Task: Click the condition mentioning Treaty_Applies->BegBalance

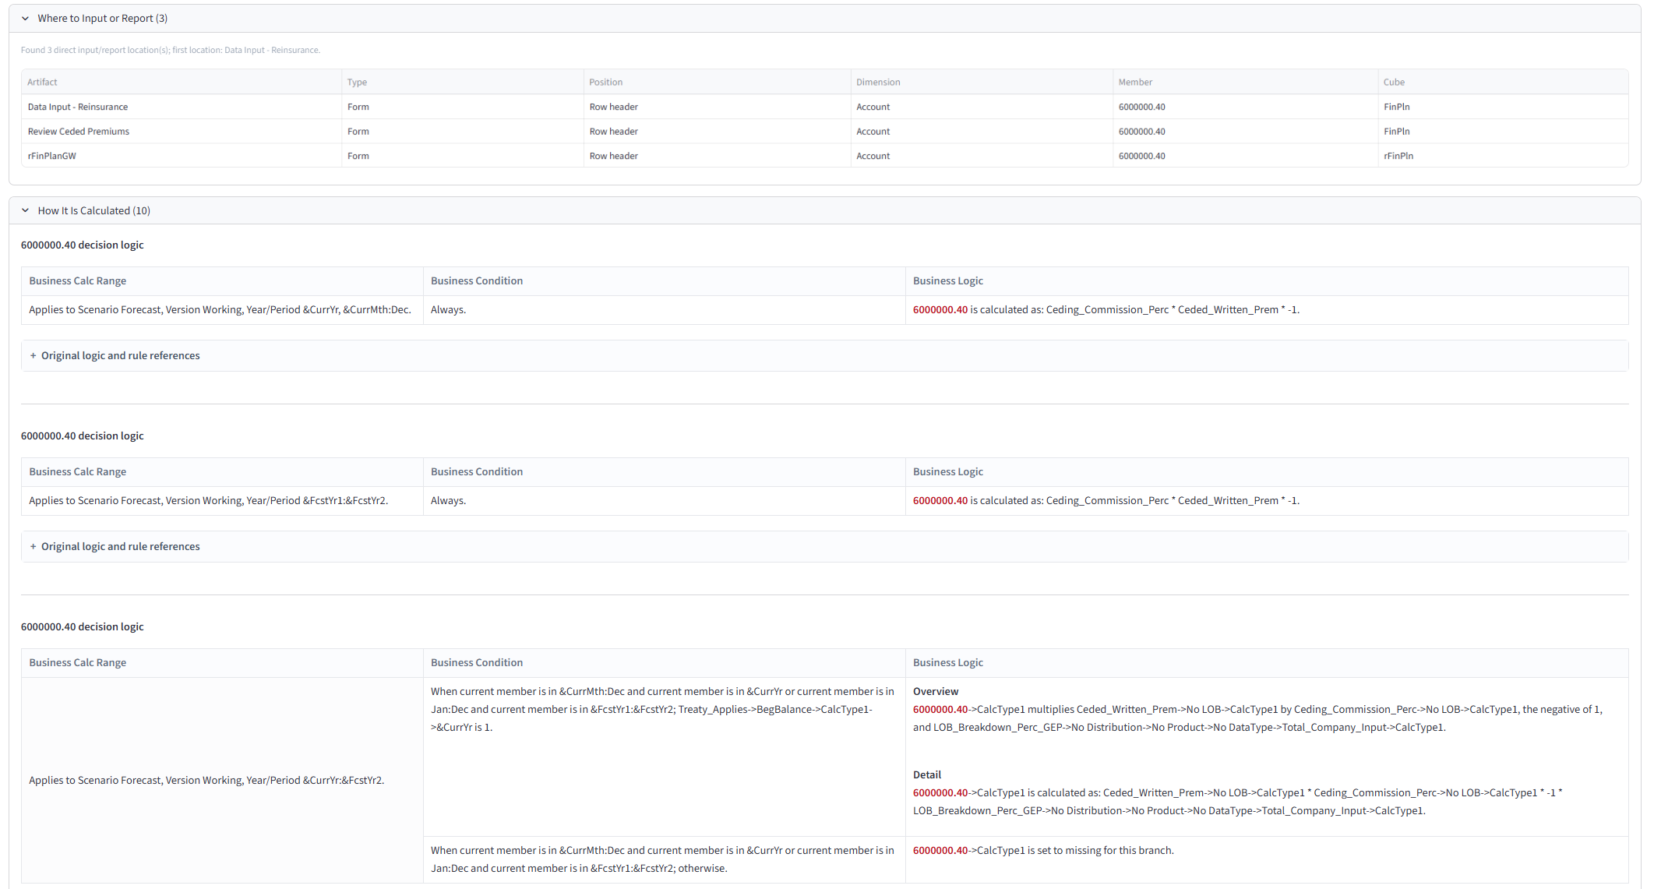Action: pos(663,709)
